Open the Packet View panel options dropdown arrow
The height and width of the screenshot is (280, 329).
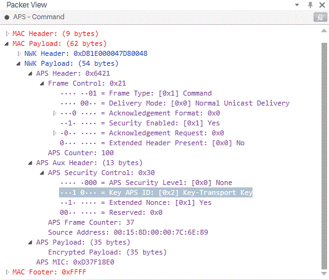click(x=297, y=5)
